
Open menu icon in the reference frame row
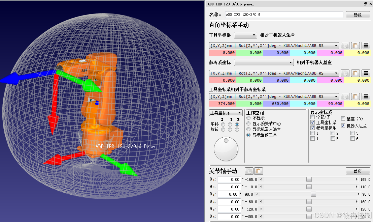[x=366, y=73]
